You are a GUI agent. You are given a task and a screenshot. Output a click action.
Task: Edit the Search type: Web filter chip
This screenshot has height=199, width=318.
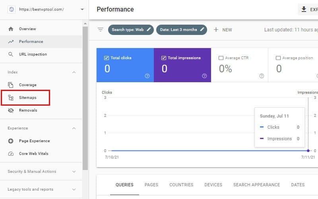[131, 30]
